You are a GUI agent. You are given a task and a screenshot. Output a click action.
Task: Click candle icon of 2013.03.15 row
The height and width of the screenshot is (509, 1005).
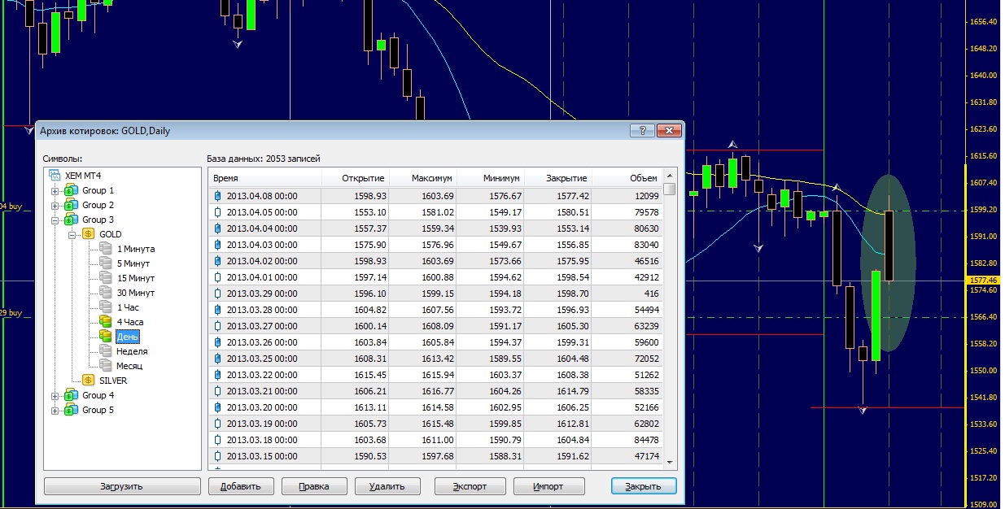click(217, 456)
